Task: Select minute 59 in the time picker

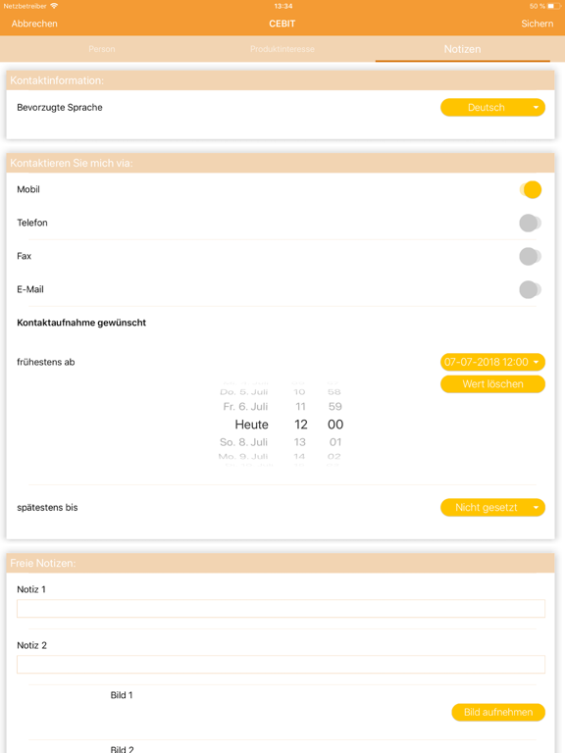Action: point(334,407)
